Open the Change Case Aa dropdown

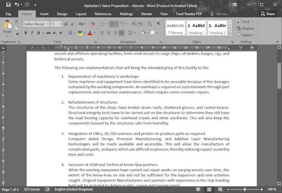coord(82,24)
